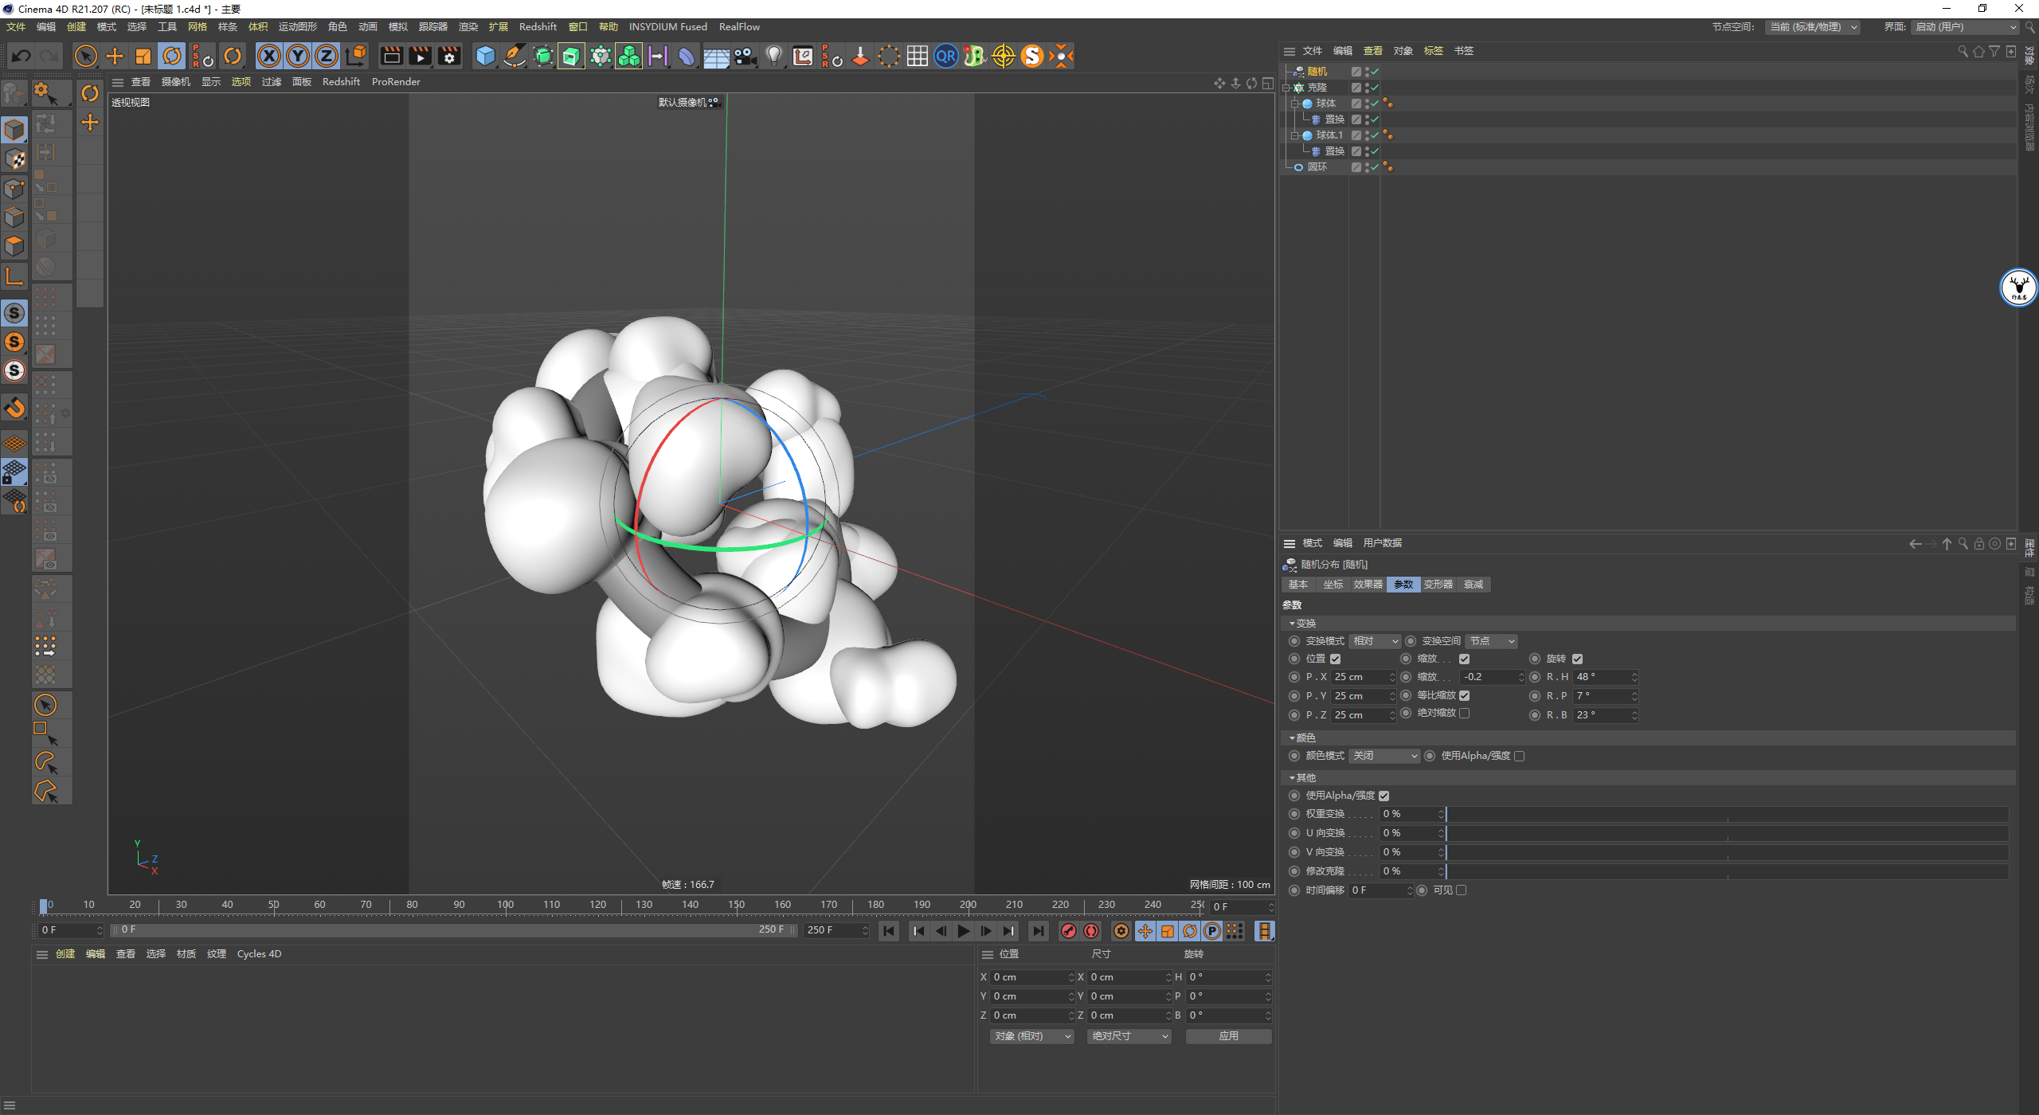Select the Move tool in toolbar

coord(115,56)
